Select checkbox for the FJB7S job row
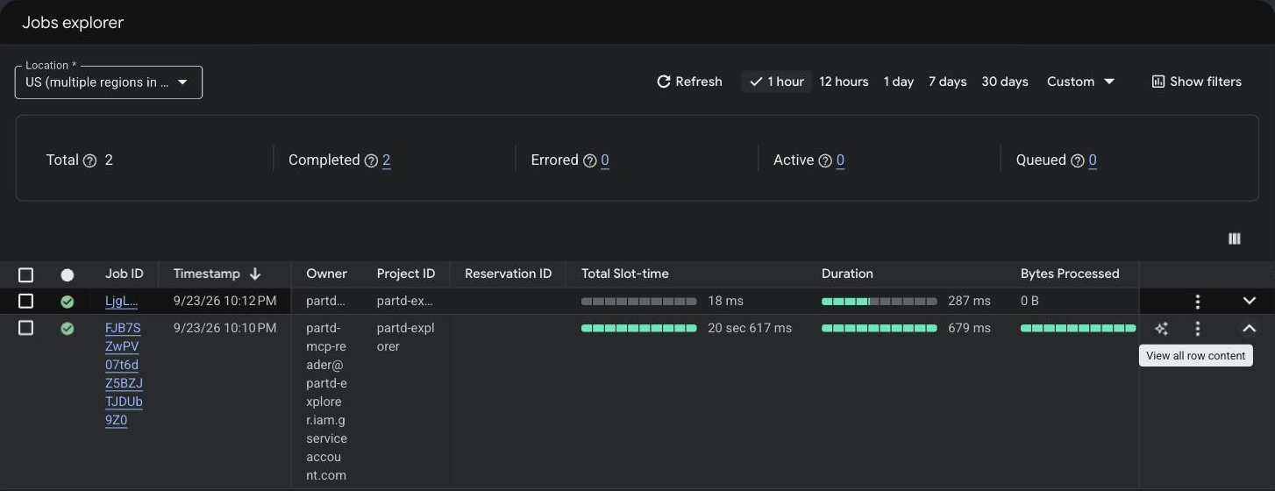1275x491 pixels. [26, 328]
